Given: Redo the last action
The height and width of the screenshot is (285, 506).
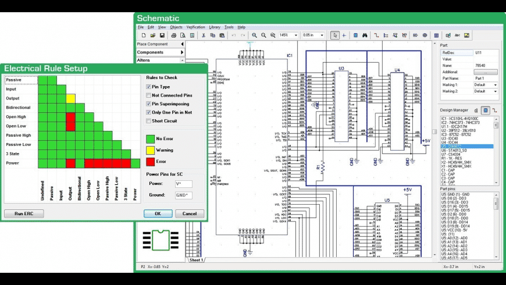Looking at the screenshot, I should pyautogui.click(x=243, y=35).
